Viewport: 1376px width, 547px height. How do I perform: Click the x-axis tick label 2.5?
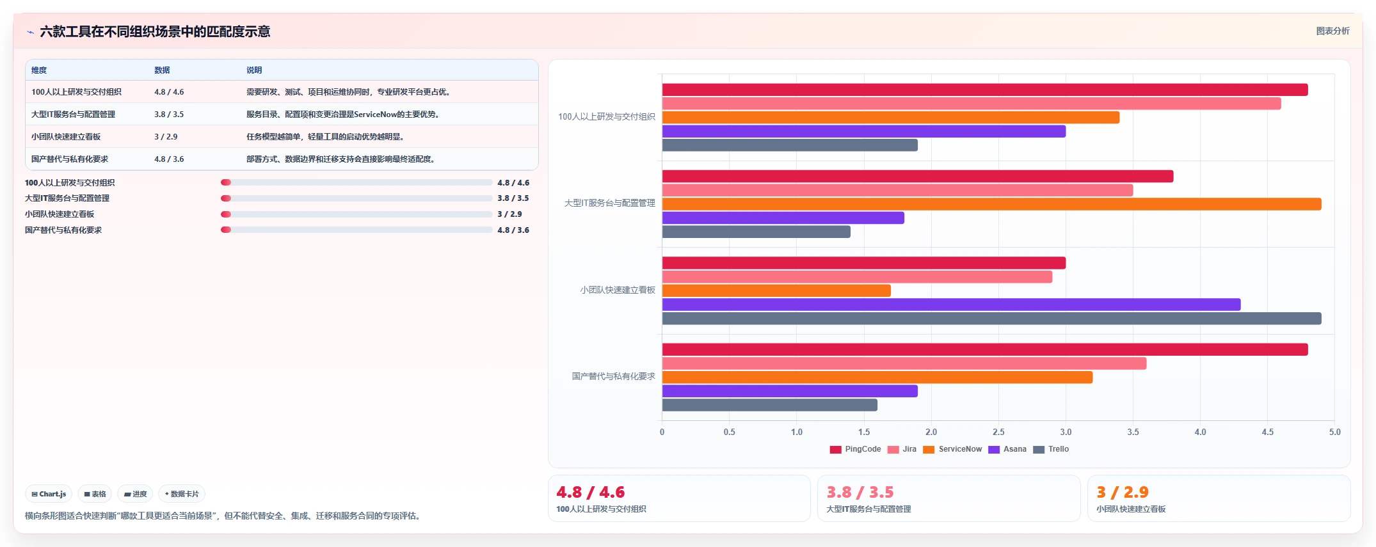[998, 432]
